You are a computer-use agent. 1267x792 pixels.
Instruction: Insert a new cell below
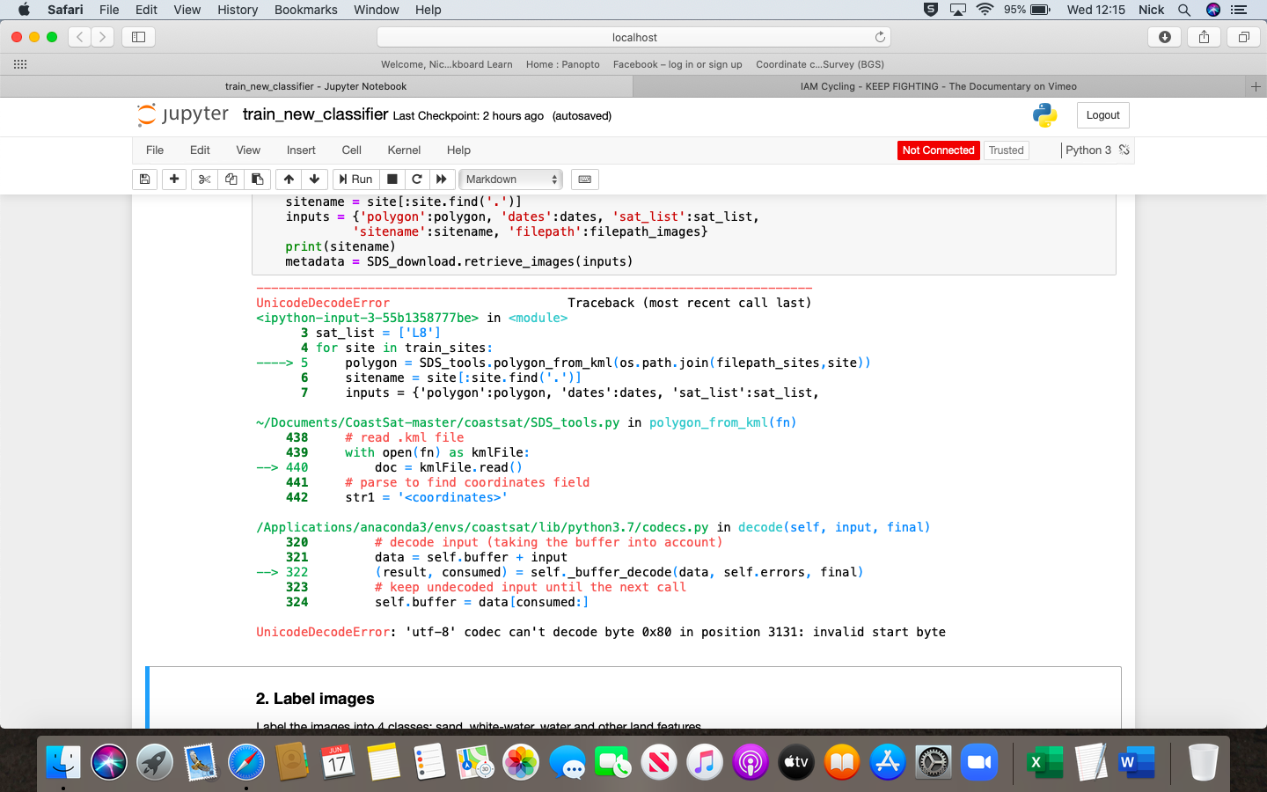173,179
